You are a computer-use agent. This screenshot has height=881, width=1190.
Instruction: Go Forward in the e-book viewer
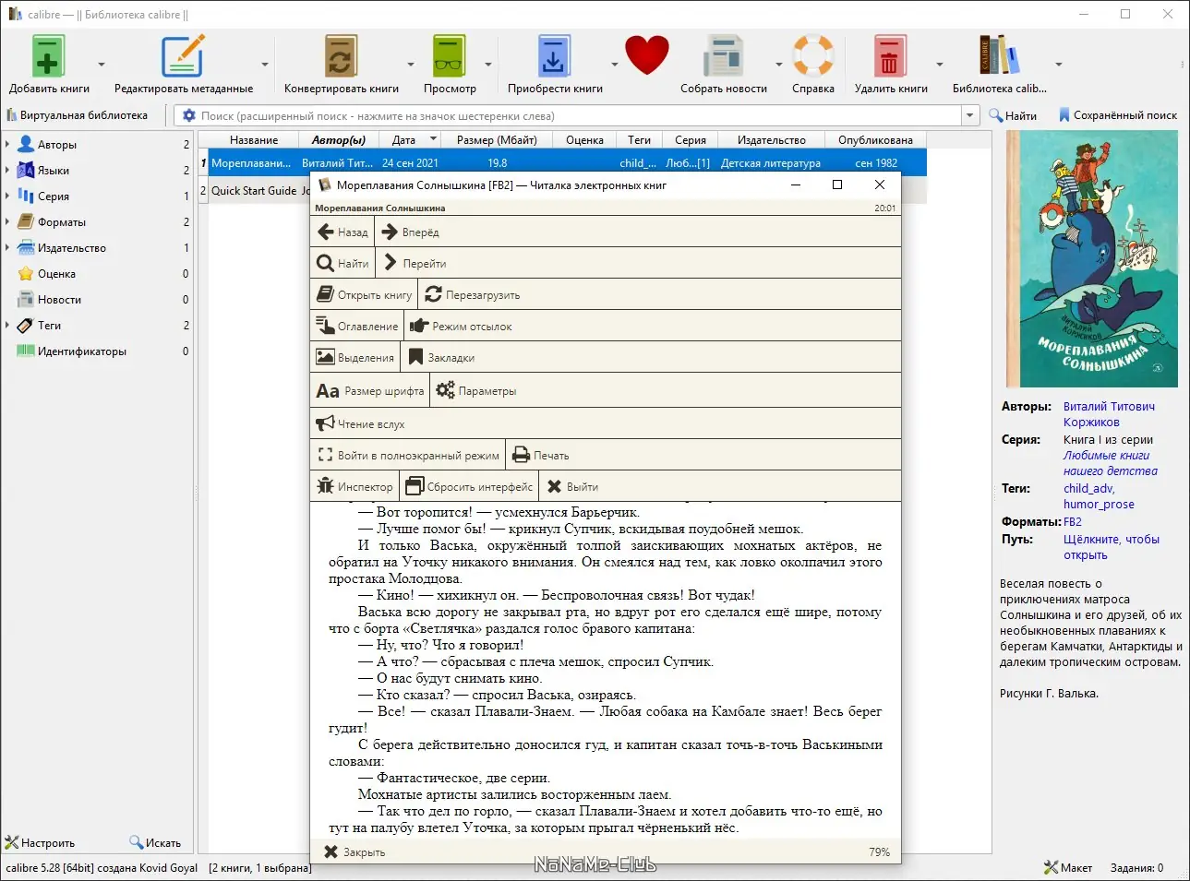(411, 232)
